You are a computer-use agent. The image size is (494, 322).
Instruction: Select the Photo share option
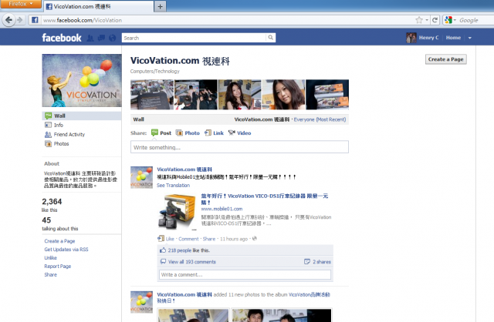[x=188, y=132]
